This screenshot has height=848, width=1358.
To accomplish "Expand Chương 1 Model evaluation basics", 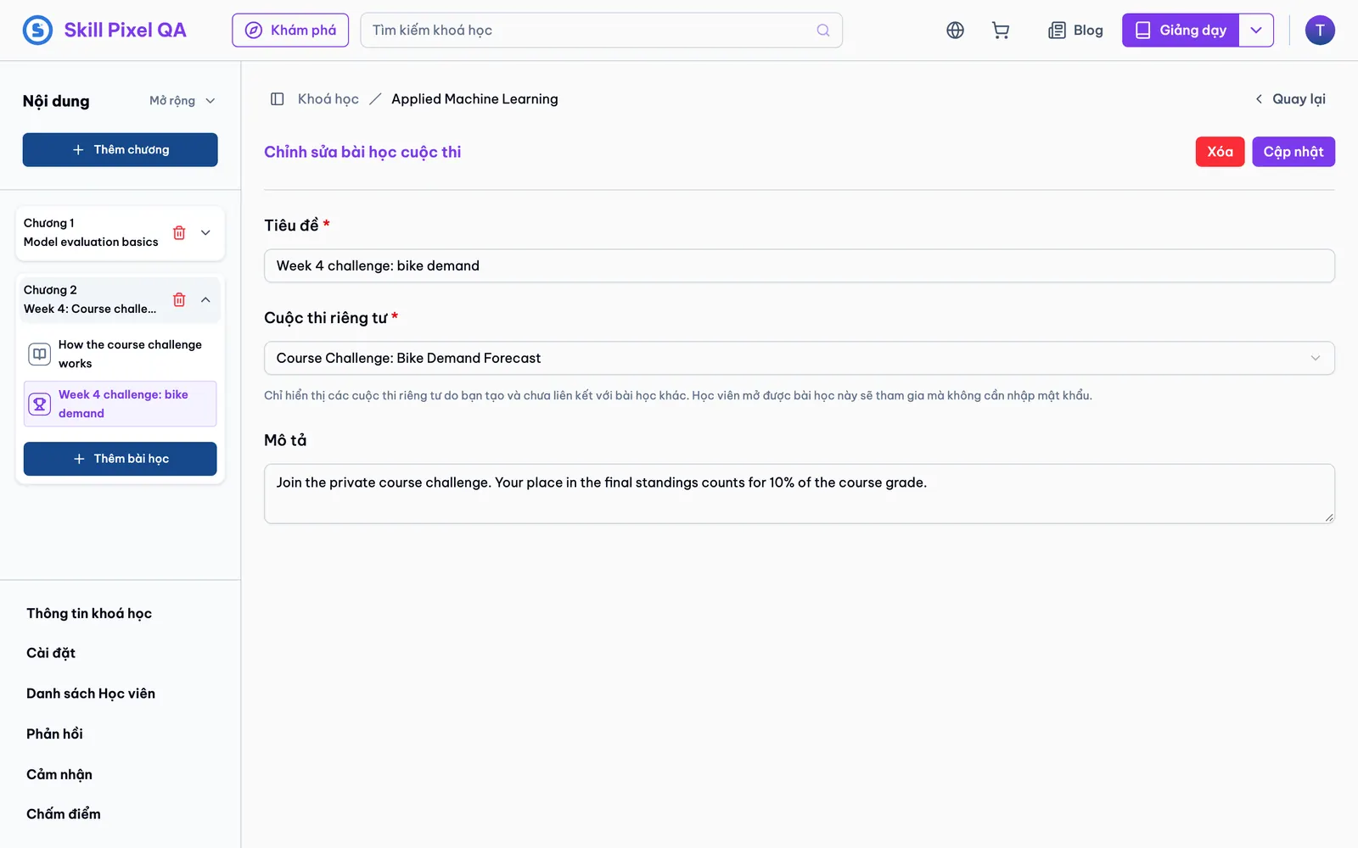I will [205, 232].
